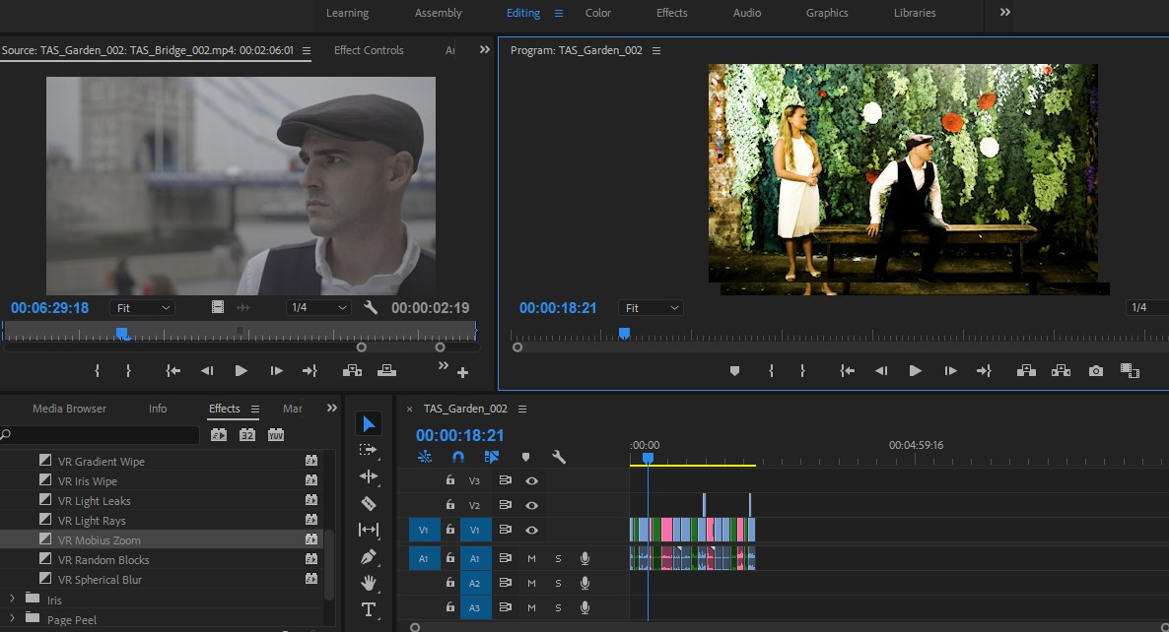Click the Program monitor playhead marker
This screenshot has width=1169, height=632.
pyautogui.click(x=624, y=334)
